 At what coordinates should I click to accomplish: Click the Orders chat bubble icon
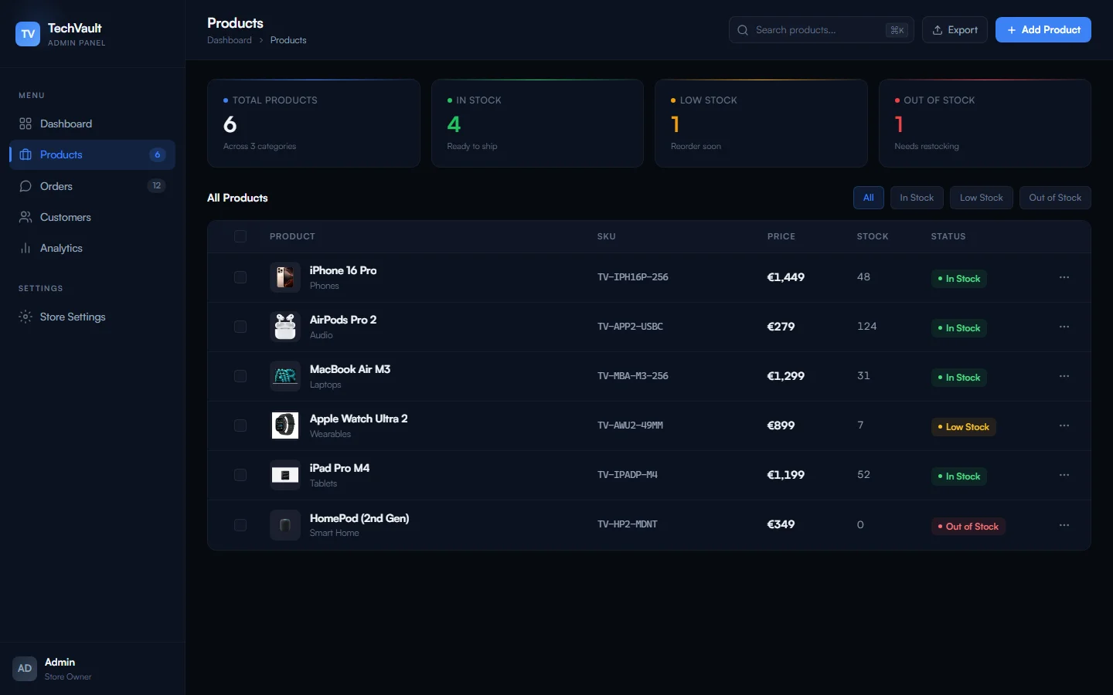(26, 186)
